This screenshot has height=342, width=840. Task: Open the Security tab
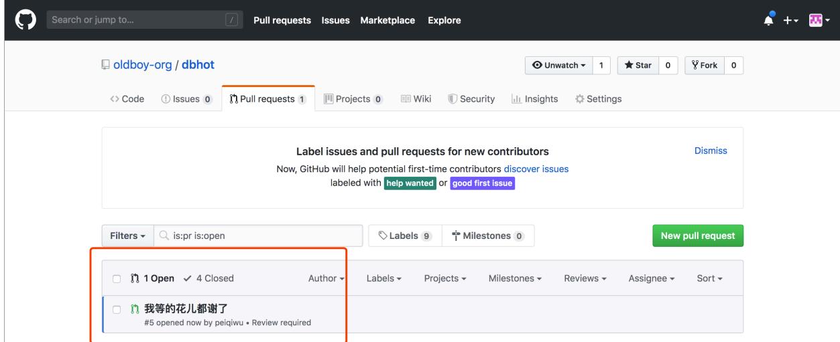[x=471, y=99]
